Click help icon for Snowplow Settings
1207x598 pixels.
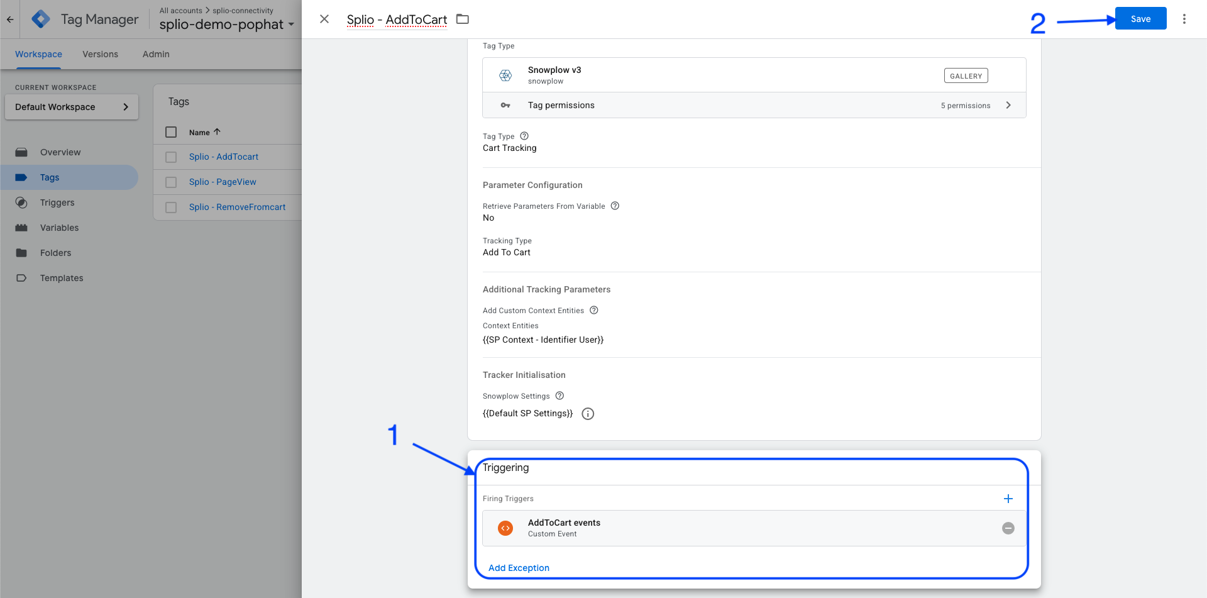coord(559,396)
